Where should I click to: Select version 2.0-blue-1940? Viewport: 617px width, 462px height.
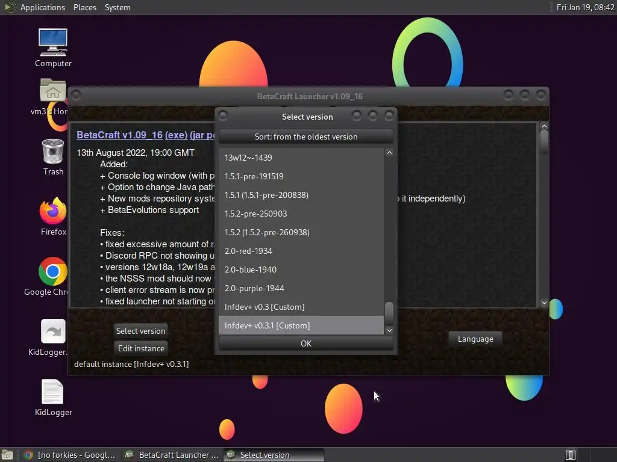tap(301, 269)
